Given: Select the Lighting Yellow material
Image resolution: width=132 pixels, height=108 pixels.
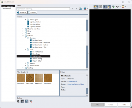Looking at the screenshot, I should [x=35, y=27].
